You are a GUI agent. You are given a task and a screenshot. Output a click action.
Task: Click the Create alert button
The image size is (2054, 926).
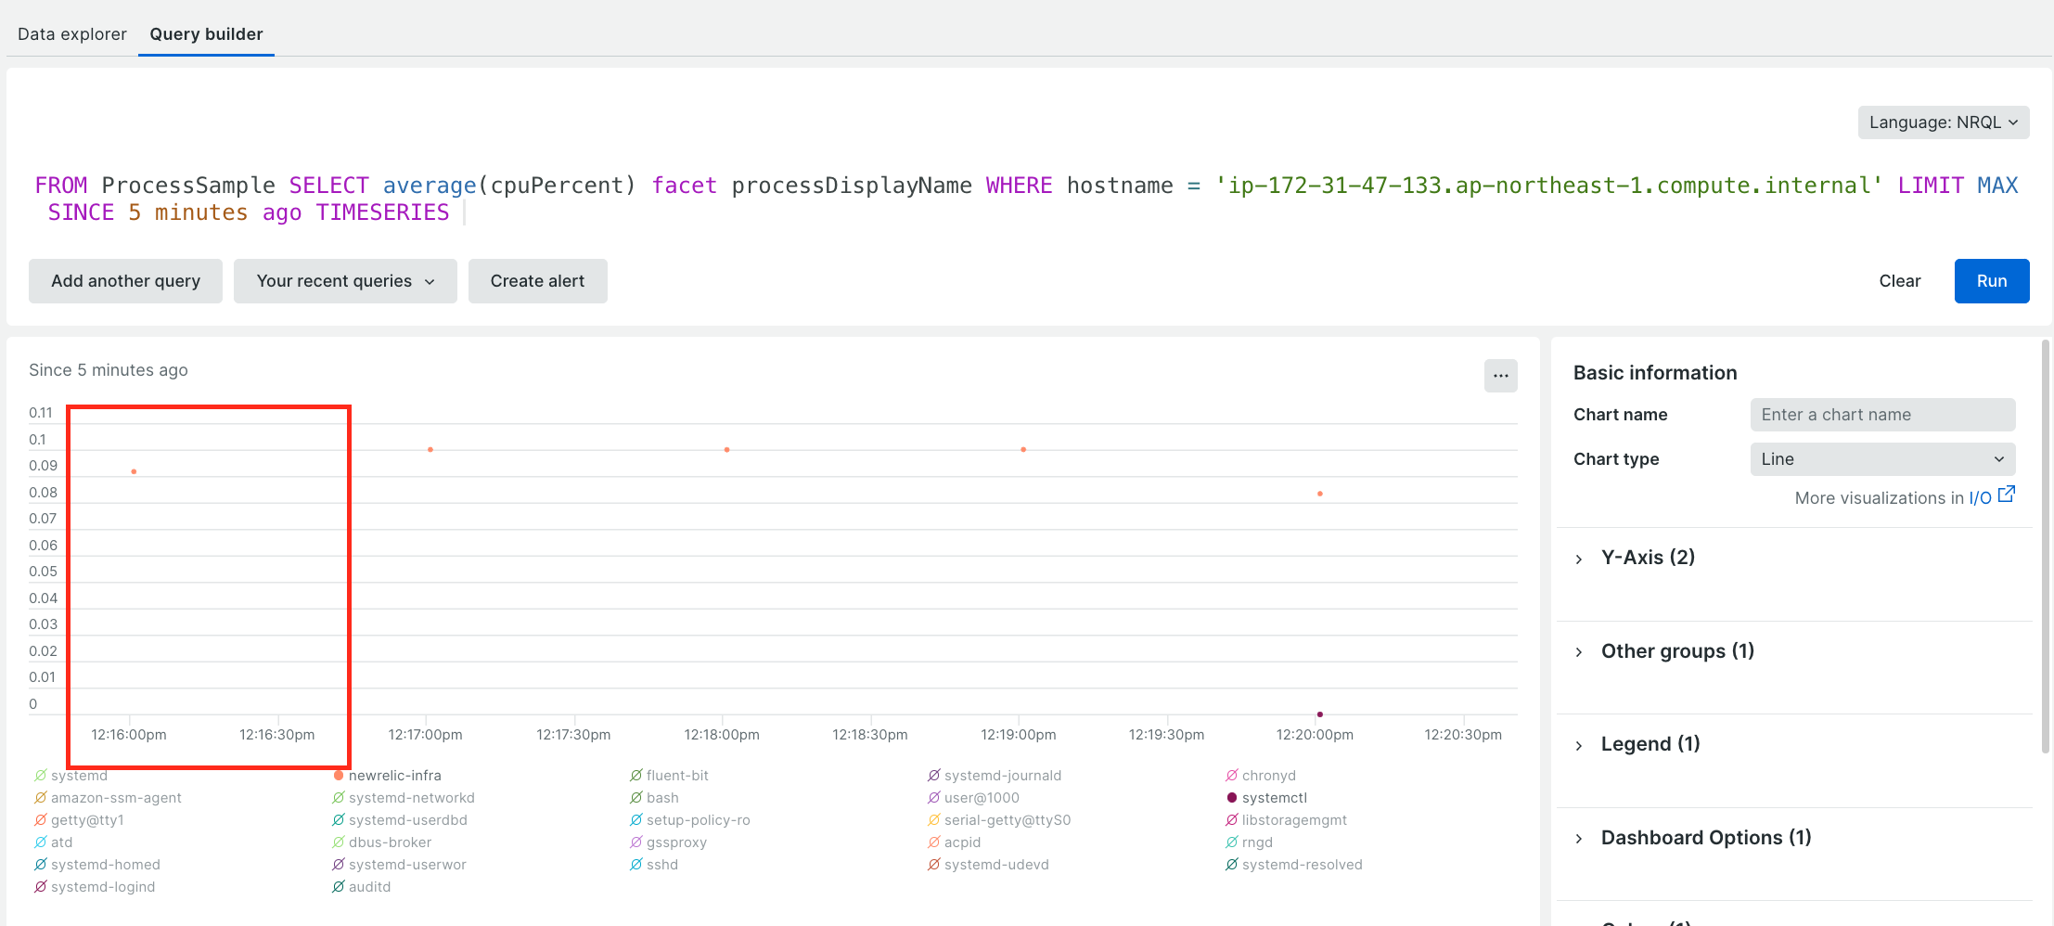tap(537, 281)
